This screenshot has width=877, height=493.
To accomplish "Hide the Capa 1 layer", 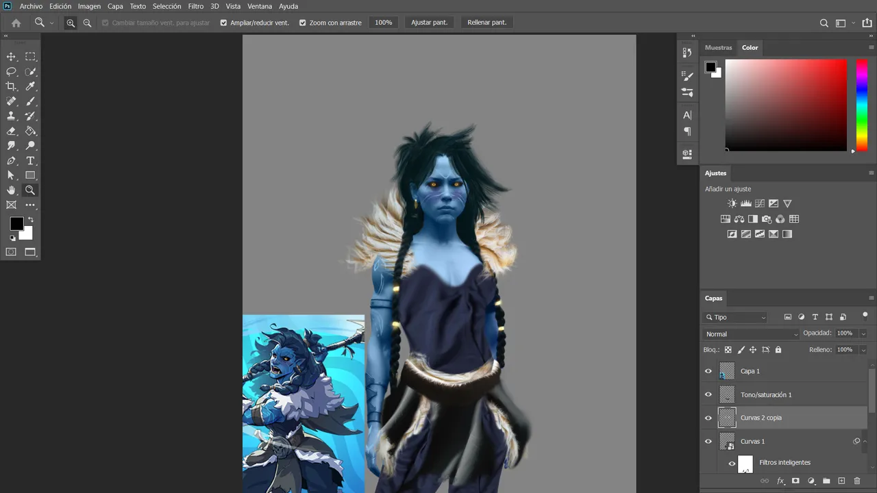I will pyautogui.click(x=708, y=371).
